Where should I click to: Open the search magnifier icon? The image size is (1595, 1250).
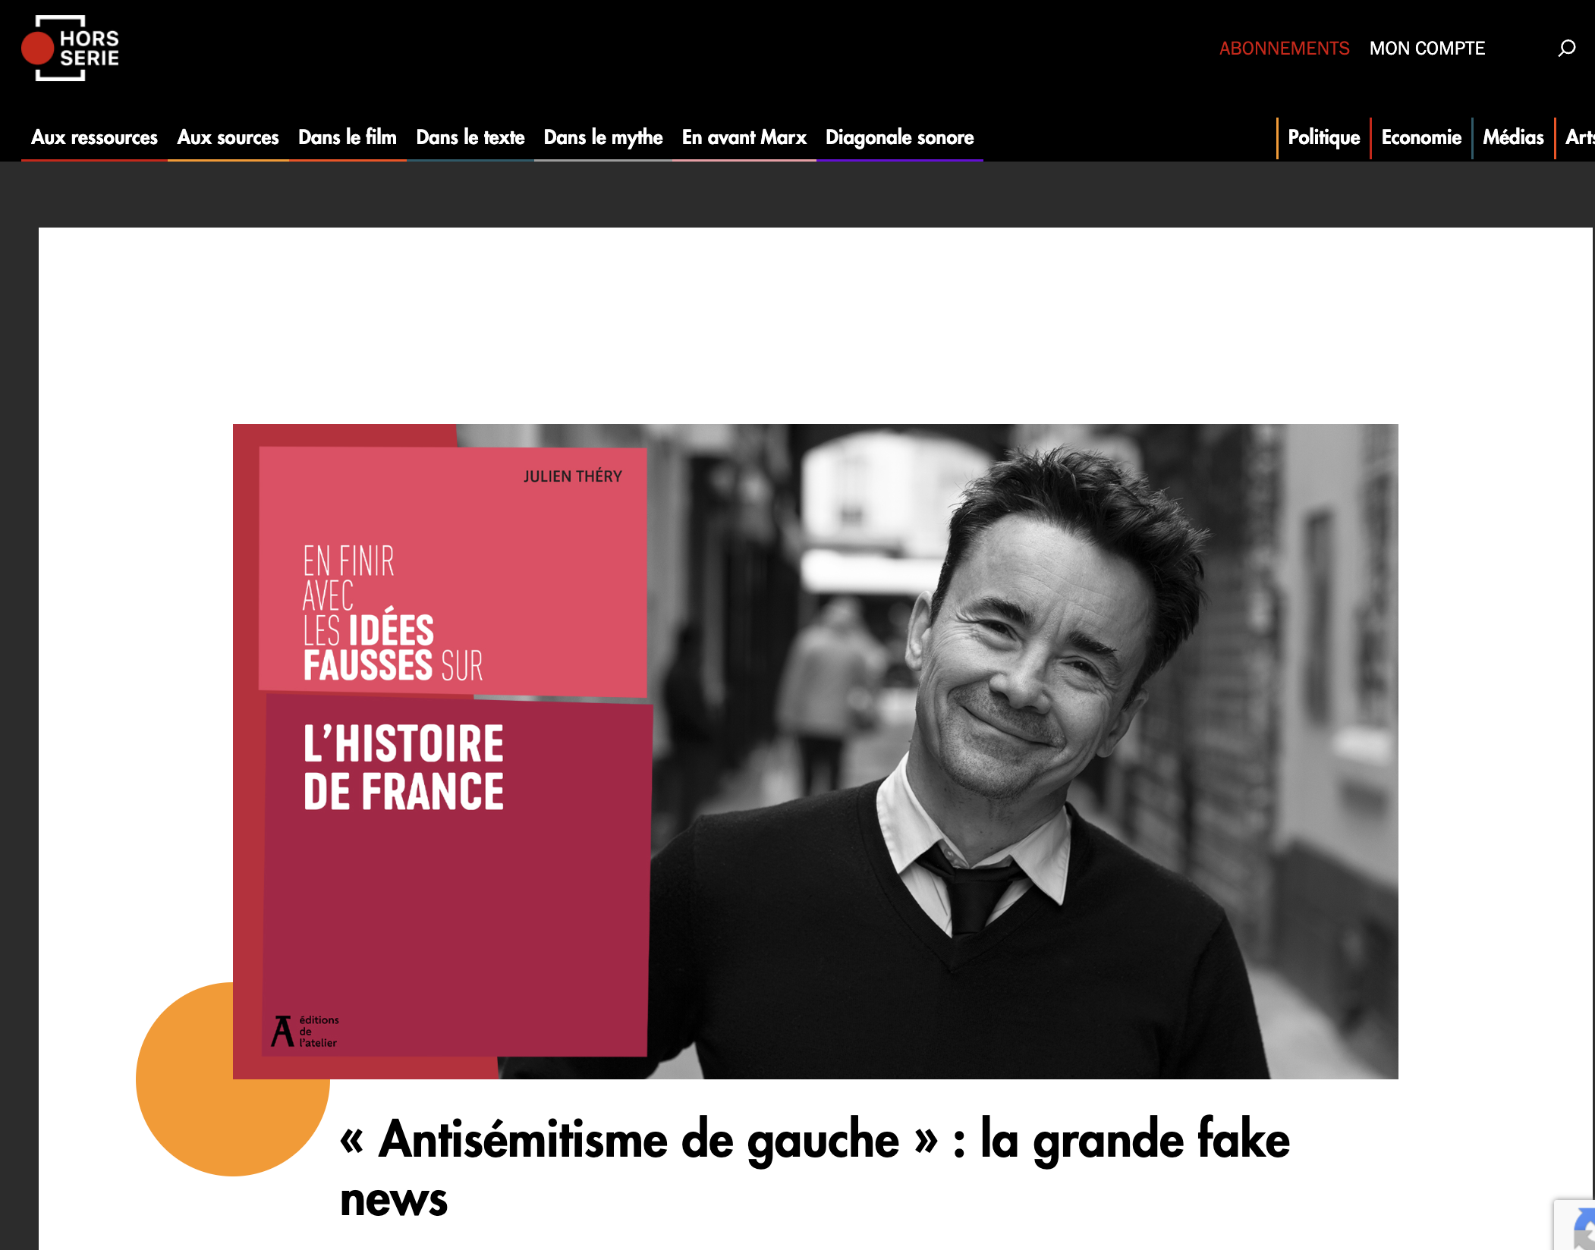(x=1567, y=49)
